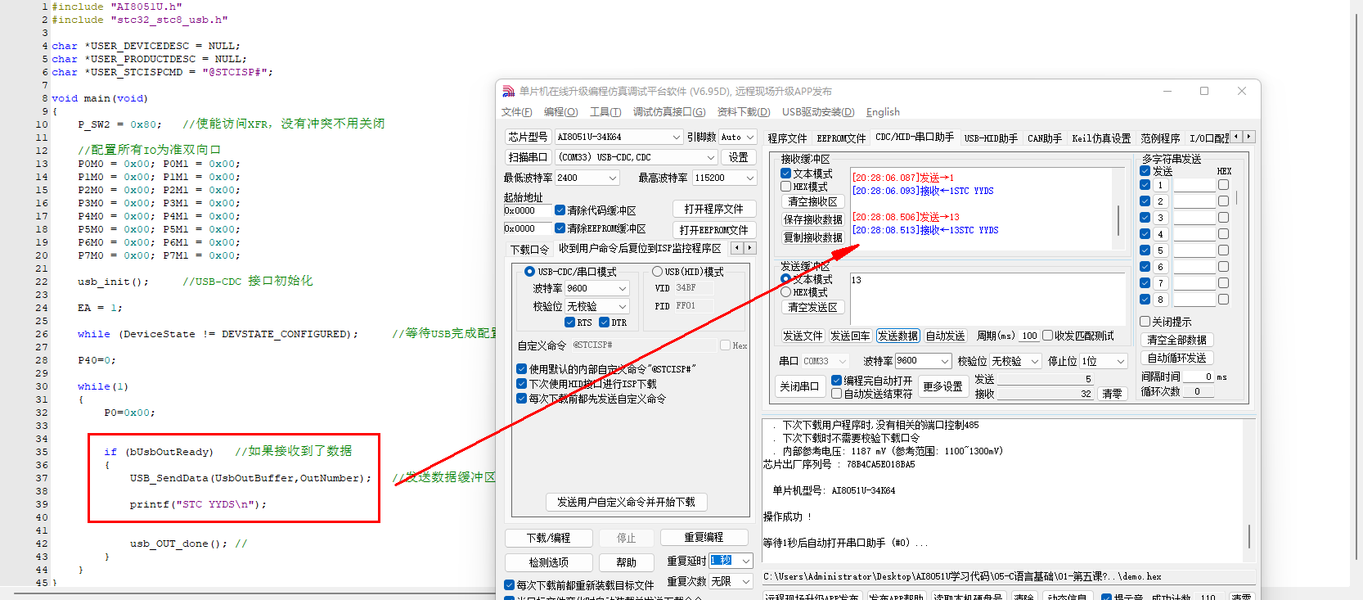Switch interface language via English menu
Viewport: 1363px width, 600px height.
click(883, 112)
